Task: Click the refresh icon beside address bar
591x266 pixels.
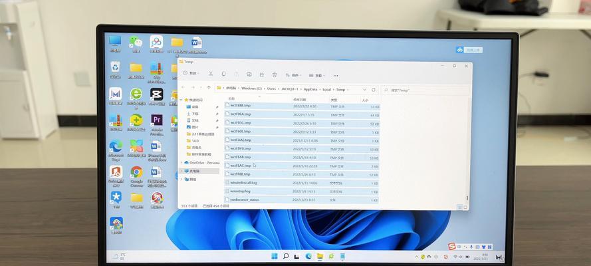Action: (x=374, y=90)
